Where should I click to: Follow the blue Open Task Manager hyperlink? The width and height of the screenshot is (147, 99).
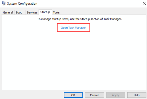[x=73, y=28]
